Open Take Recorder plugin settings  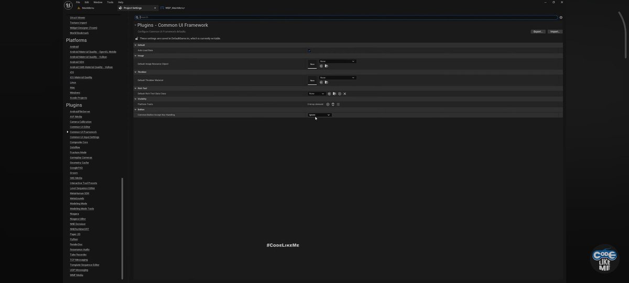point(78,255)
